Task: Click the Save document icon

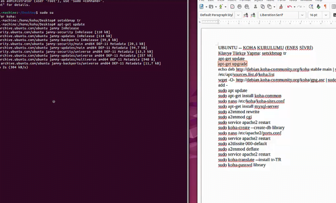Action: [x=221, y=7]
